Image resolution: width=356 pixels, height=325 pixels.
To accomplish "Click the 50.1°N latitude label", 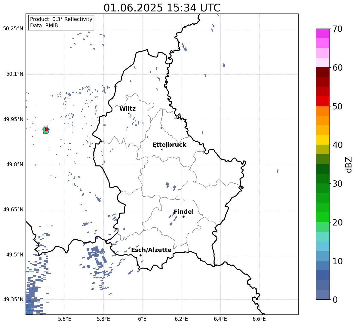I will click(x=15, y=74).
